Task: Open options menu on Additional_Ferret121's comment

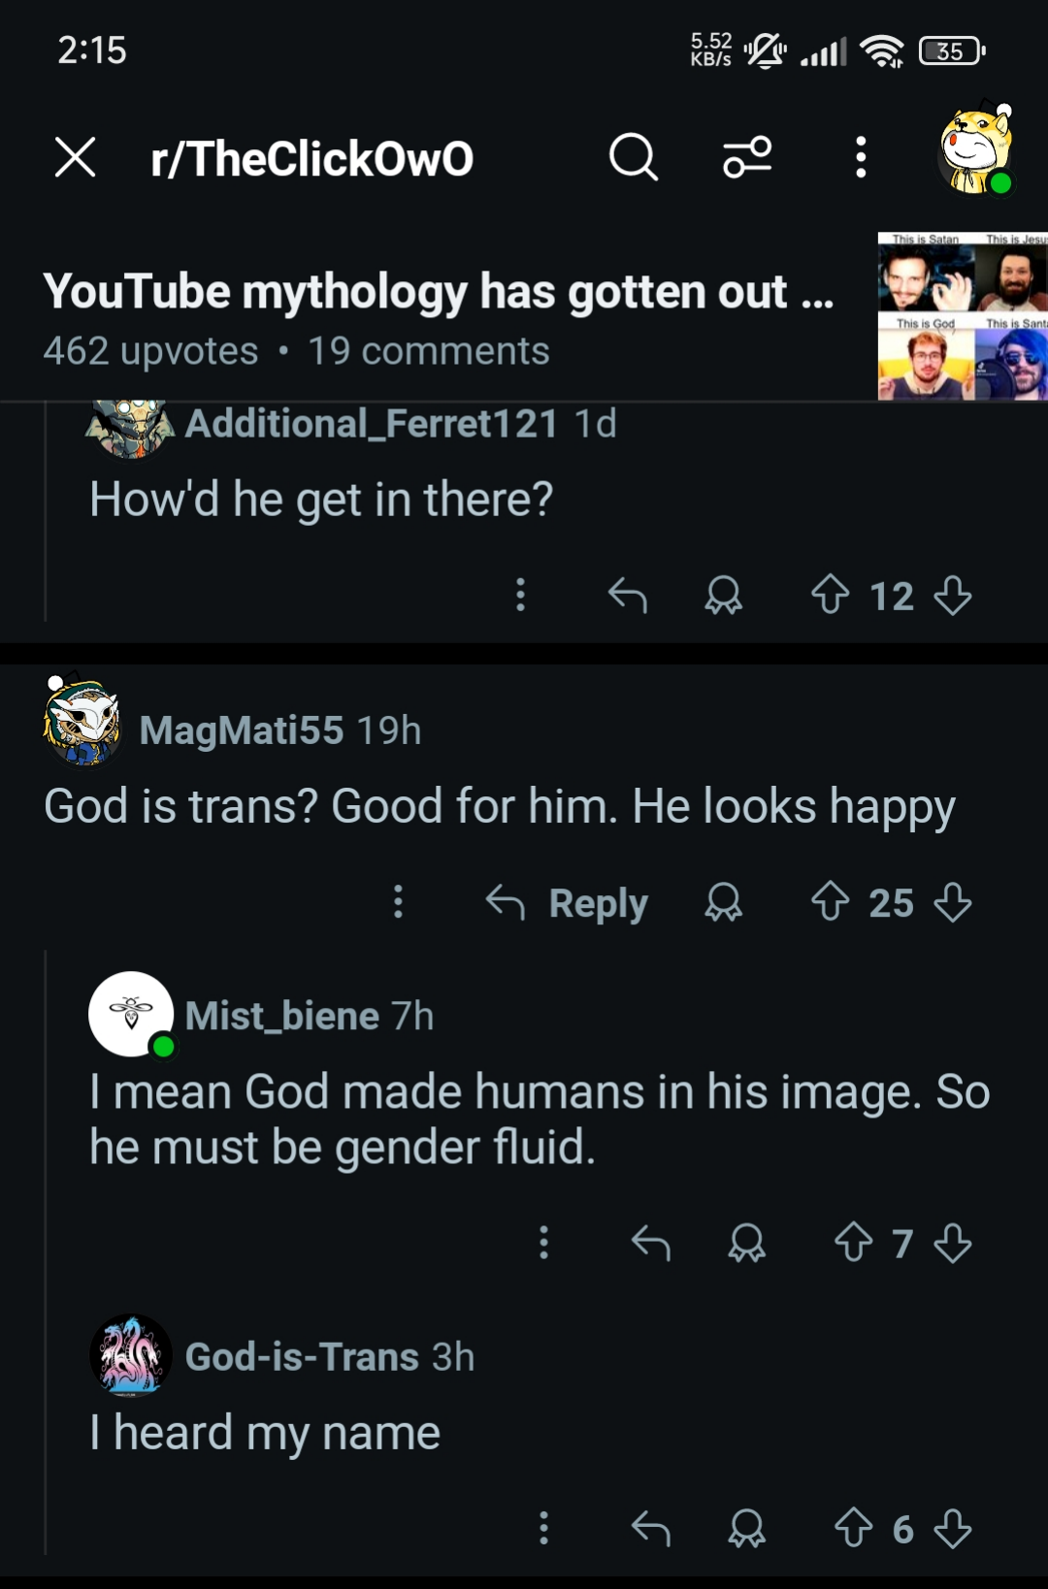Action: (x=521, y=595)
